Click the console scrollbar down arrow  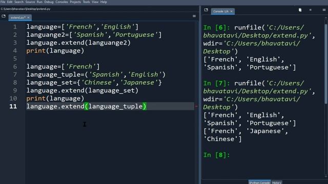326,176
